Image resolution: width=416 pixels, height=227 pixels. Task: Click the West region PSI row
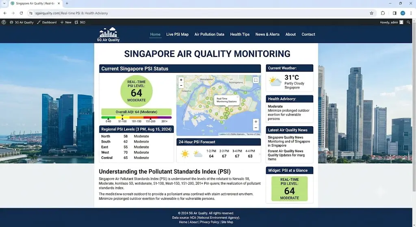(x=136, y=152)
